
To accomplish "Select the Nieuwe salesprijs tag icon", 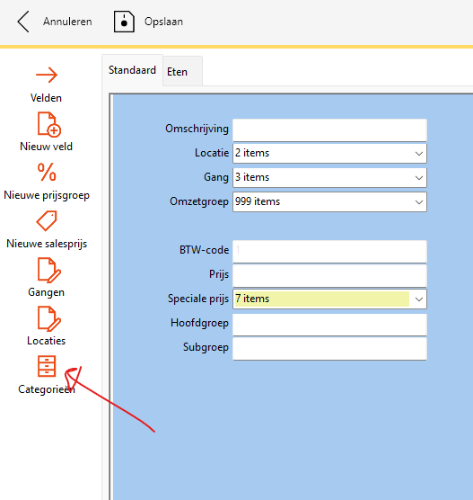I will click(x=47, y=220).
